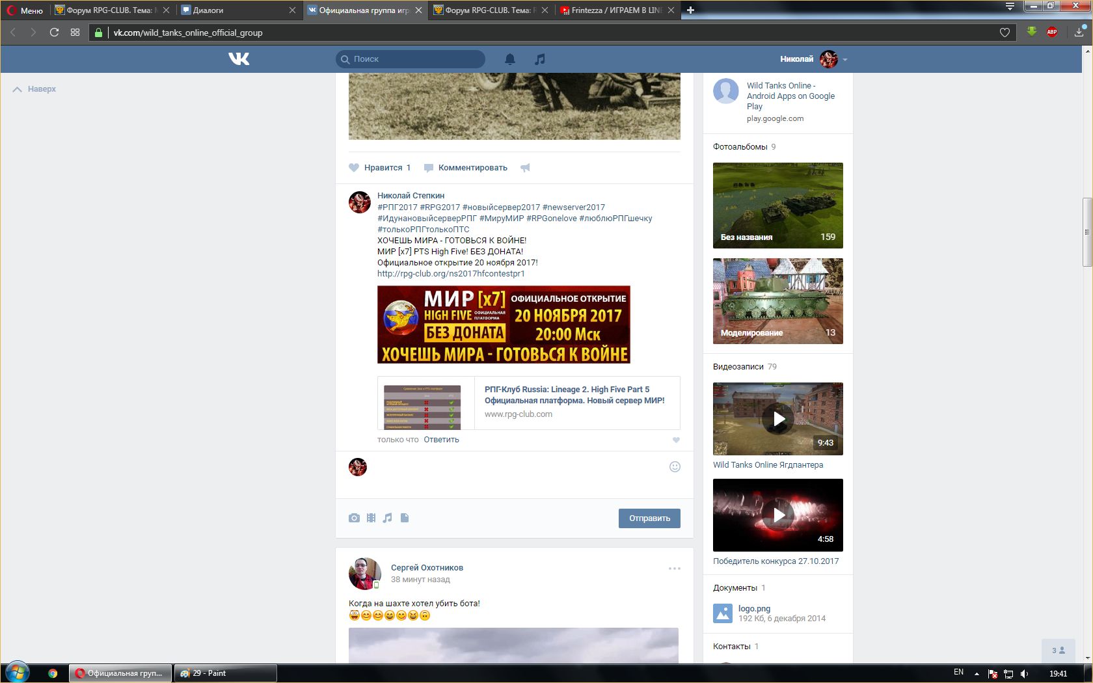Go back to the previous page
This screenshot has height=683, width=1093.
tap(13, 33)
